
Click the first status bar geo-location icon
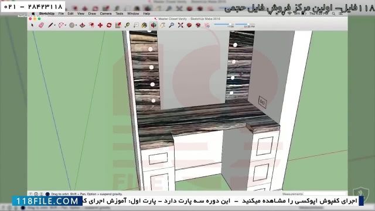click(30, 194)
